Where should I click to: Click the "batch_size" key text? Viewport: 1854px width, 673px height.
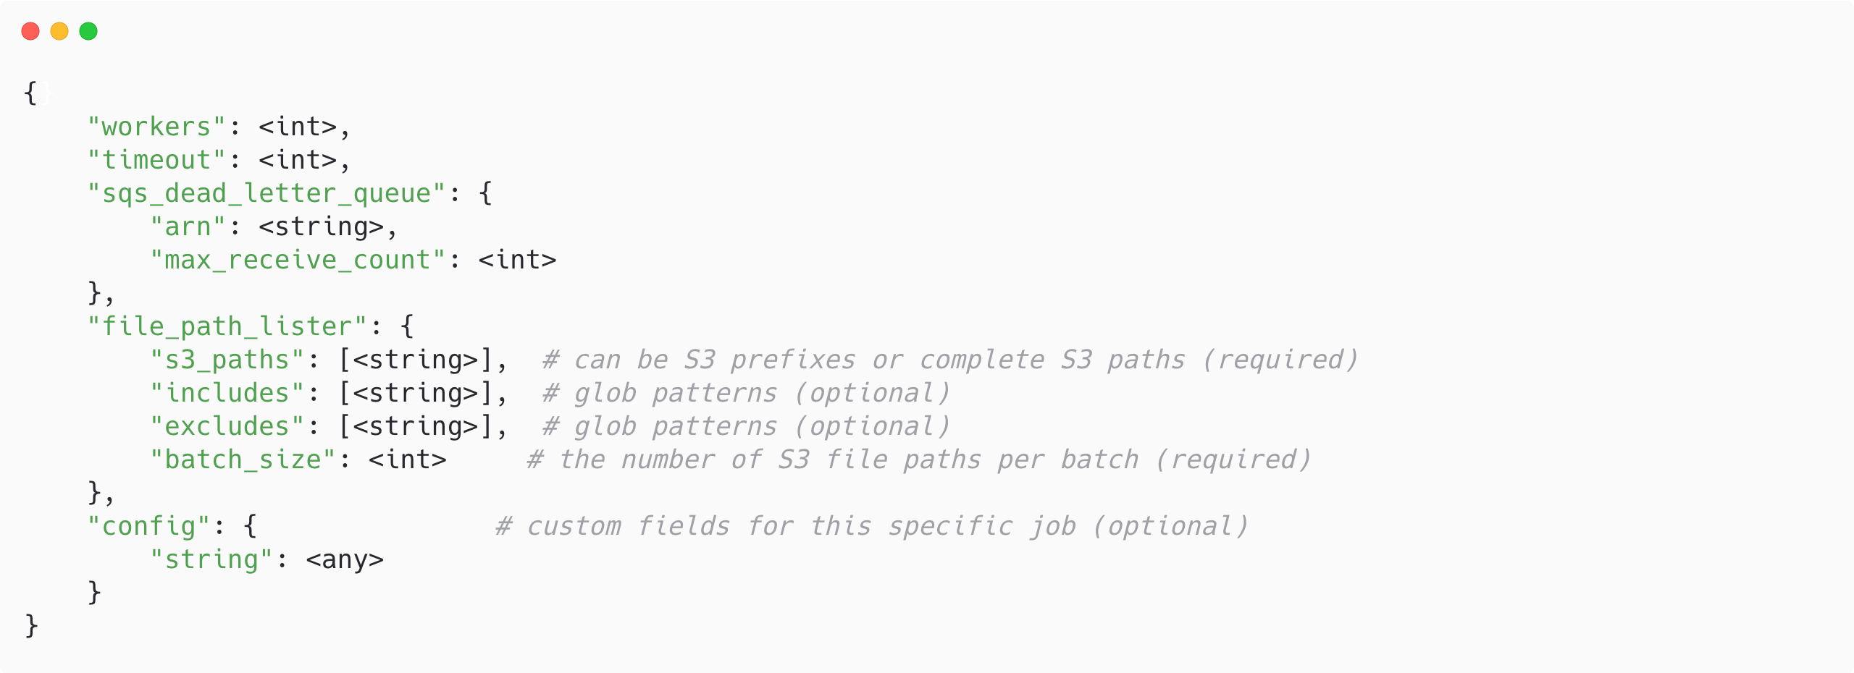243,460
